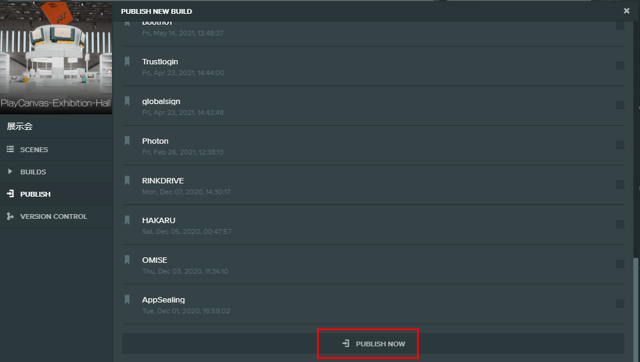
Task: Select the Trustlogin scene name
Action: (160, 62)
